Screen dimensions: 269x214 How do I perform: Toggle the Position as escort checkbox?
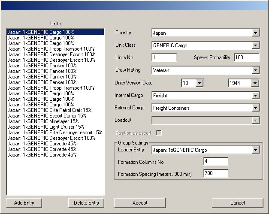pos(159,133)
